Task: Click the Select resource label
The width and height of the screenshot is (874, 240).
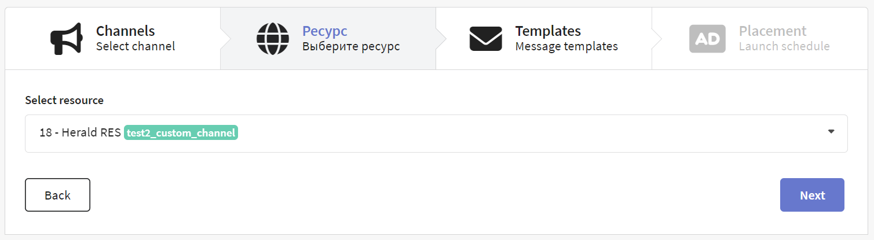Action: point(64,100)
